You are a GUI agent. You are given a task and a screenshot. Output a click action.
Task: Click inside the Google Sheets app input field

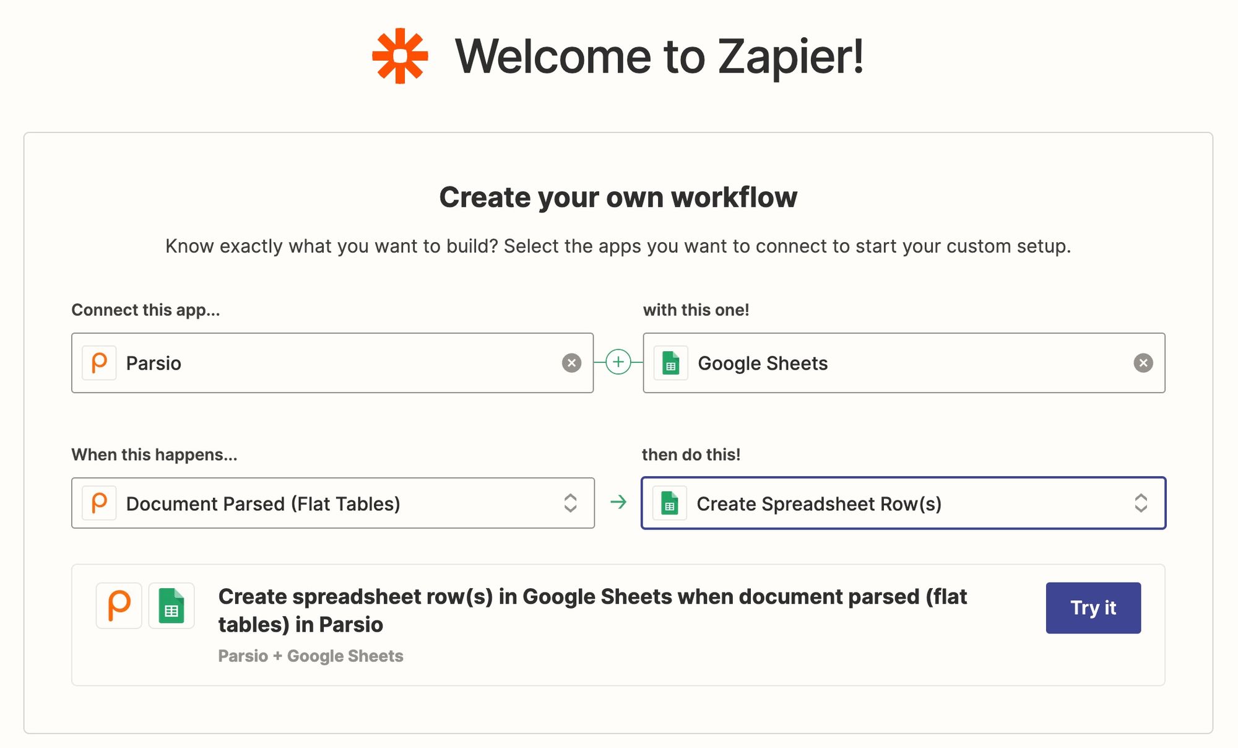928,363
